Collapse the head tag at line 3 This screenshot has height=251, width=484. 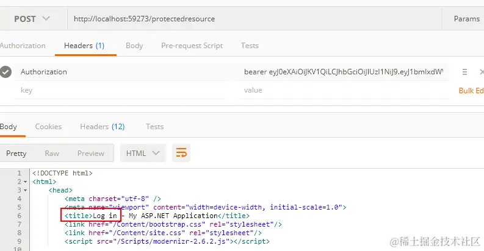coord(25,190)
